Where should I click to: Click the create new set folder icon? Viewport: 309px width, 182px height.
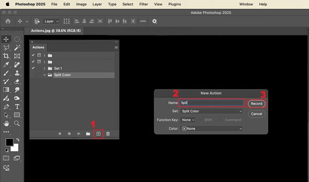pos(88,134)
